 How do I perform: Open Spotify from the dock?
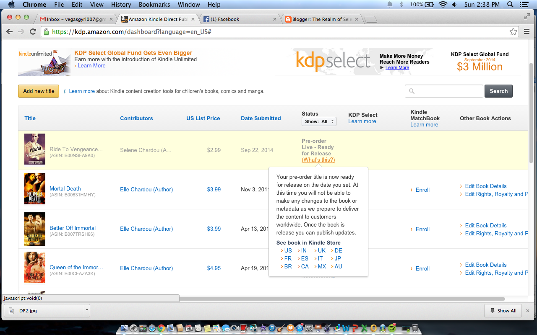point(391,328)
